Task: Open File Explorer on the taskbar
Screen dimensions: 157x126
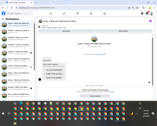Action: (x=15, y=123)
